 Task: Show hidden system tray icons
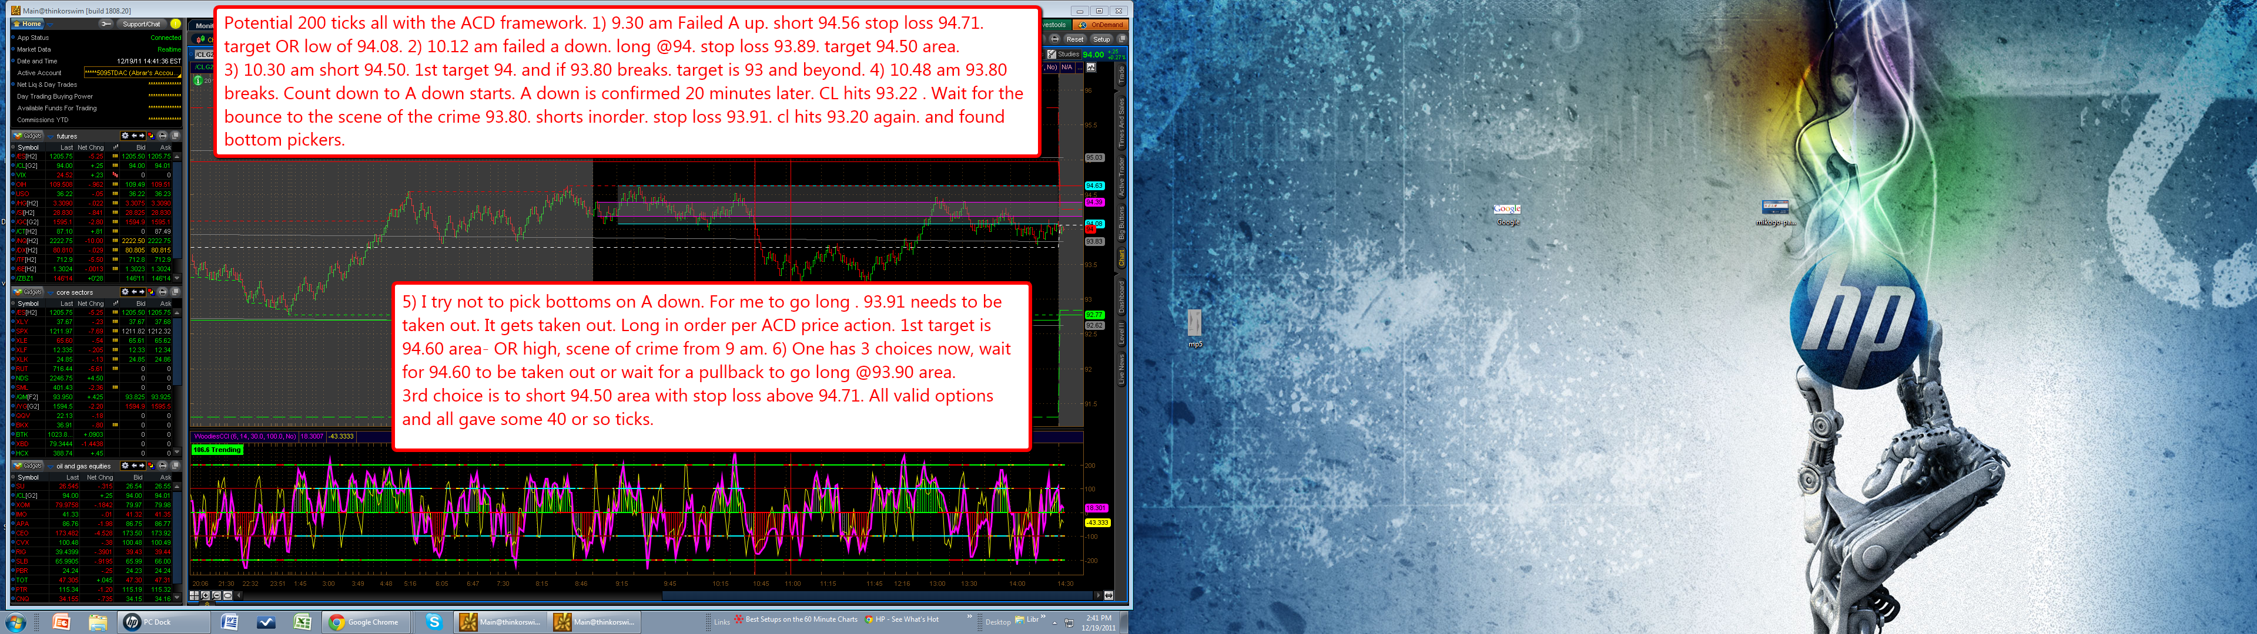(x=1055, y=623)
